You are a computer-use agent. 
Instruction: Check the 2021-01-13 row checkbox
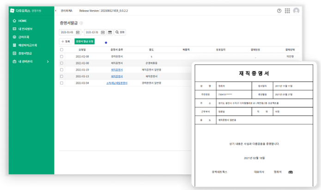pos(61,76)
